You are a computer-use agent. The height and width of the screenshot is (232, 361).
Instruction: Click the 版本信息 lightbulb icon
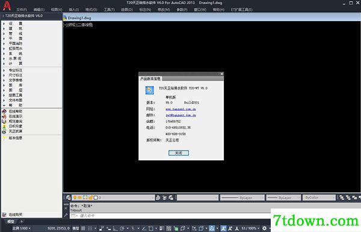coord(4,138)
